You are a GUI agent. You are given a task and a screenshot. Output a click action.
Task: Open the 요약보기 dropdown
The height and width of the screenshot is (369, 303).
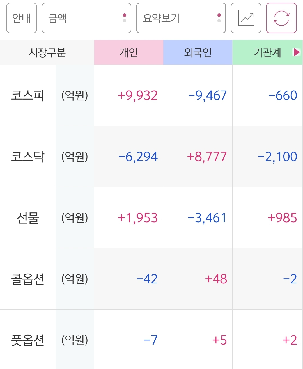coord(181,18)
